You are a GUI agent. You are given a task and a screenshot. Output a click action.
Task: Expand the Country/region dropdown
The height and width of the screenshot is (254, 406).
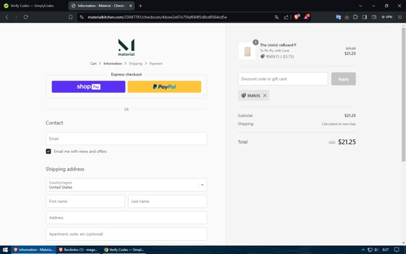tap(126, 185)
